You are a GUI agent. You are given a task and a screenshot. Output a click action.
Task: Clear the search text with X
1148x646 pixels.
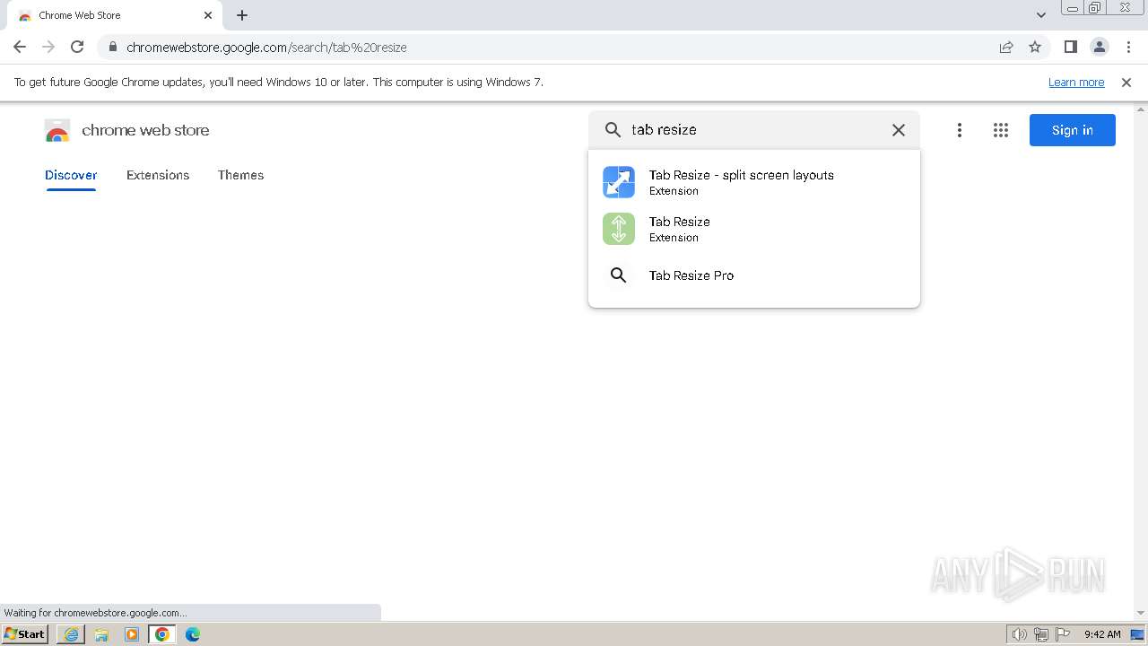899,130
